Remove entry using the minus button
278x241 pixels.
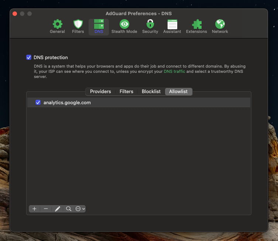(x=46, y=209)
